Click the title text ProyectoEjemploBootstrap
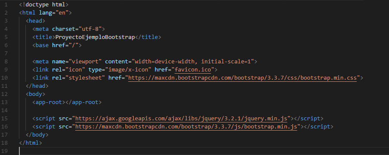This screenshot has height=155, width=389. pyautogui.click(x=95, y=37)
